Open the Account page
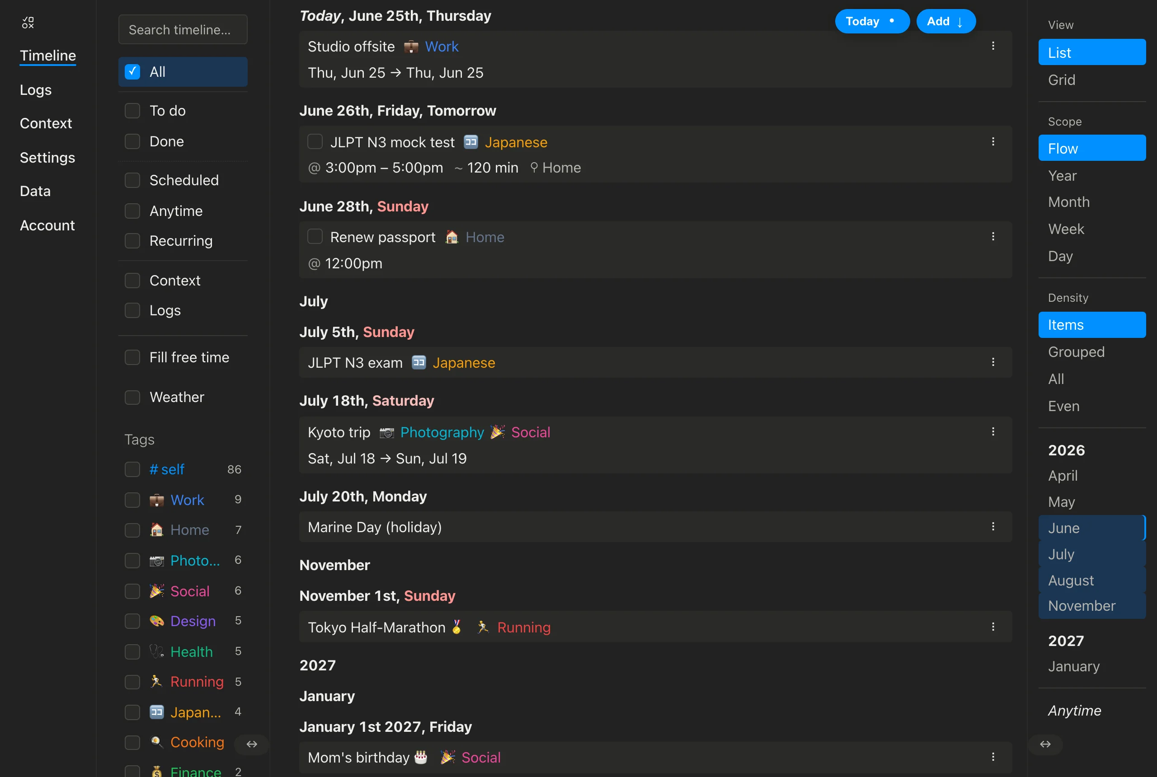Screen dimensions: 1157x777 pos(47,225)
